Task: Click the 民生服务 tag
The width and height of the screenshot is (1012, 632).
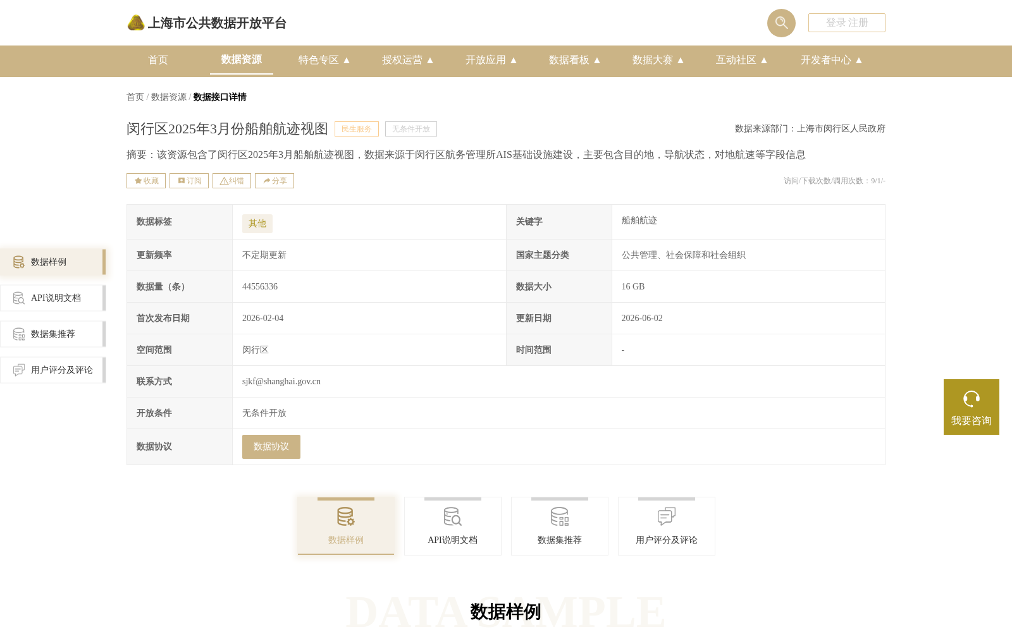Action: coord(357,129)
